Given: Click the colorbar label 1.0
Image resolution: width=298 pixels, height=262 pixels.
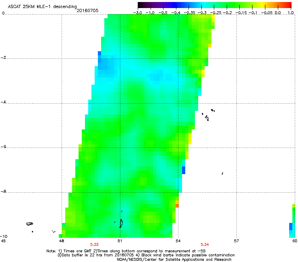Looking at the screenshot, I should pos(291,13).
